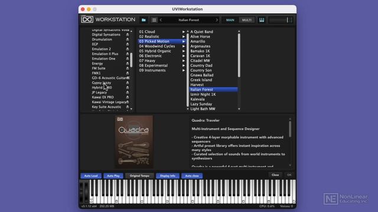Image resolution: width=378 pixels, height=212 pixels.
Task: Click the modulation wheel
Action: 87,193
